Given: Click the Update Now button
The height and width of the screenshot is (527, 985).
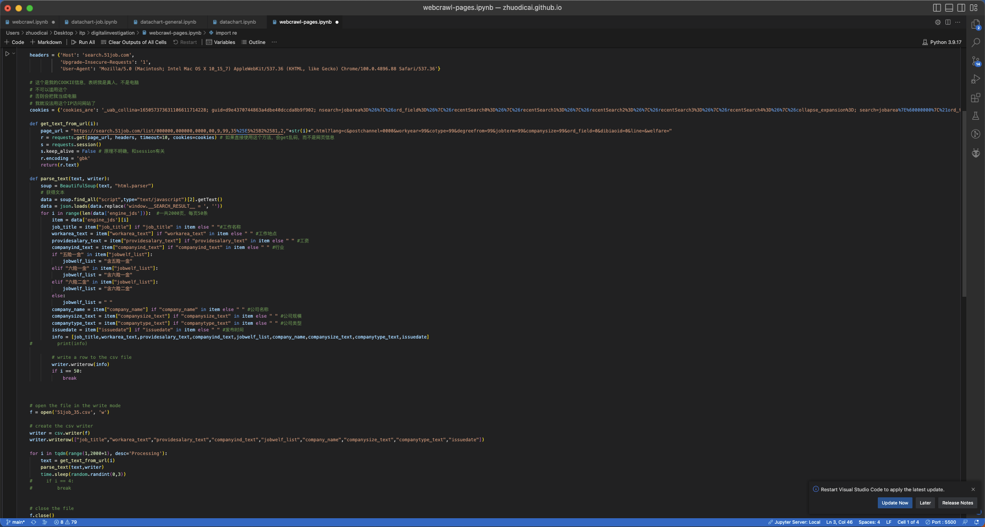Looking at the screenshot, I should click(x=894, y=503).
